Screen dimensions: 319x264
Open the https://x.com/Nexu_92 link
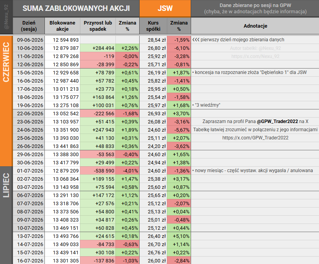[x=255, y=56]
